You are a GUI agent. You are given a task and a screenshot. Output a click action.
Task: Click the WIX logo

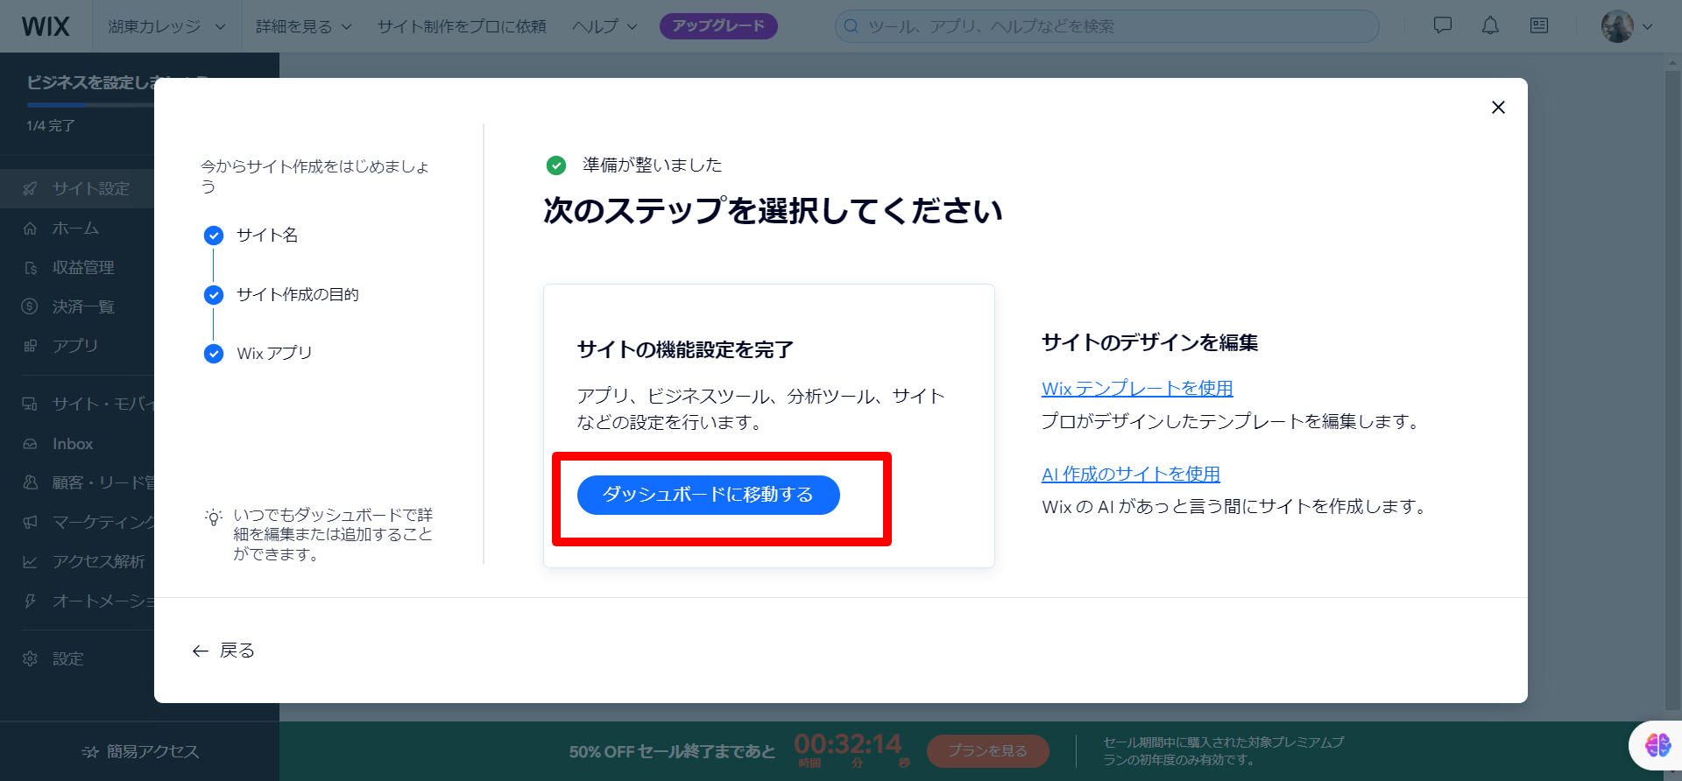click(46, 26)
